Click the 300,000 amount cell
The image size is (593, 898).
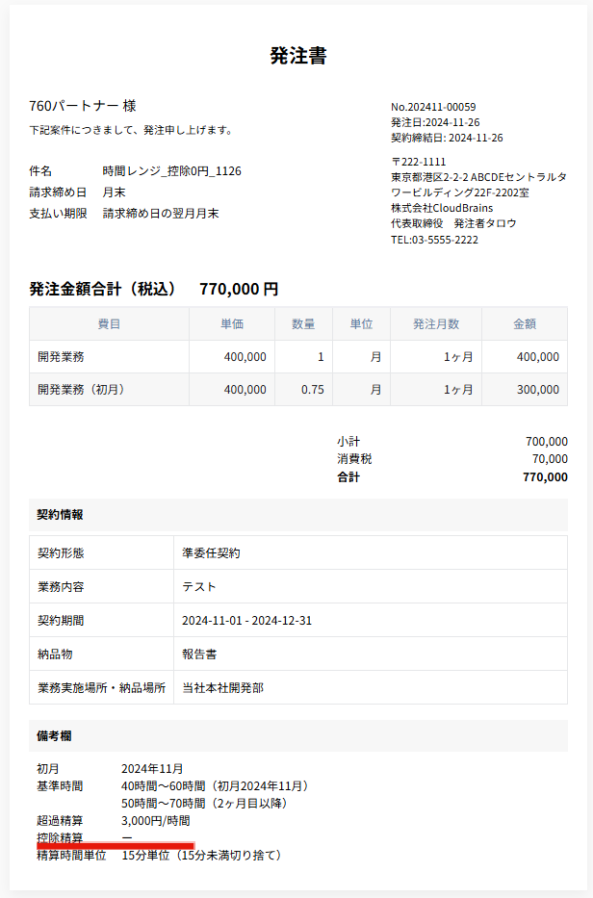tap(525, 390)
